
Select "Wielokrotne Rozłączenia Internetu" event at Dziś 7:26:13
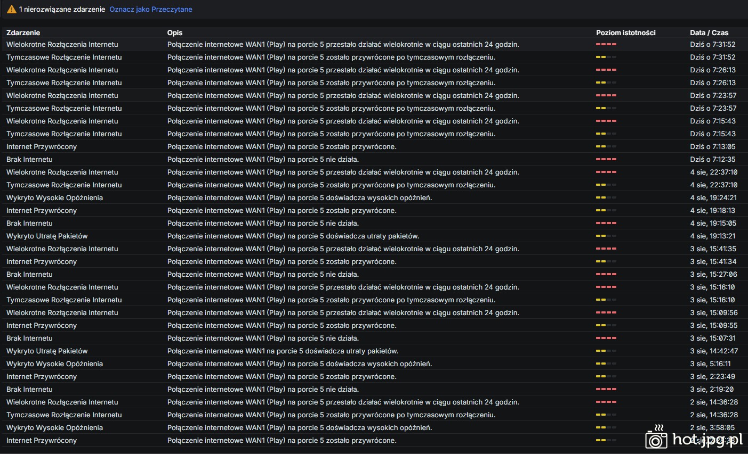pyautogui.click(x=62, y=70)
